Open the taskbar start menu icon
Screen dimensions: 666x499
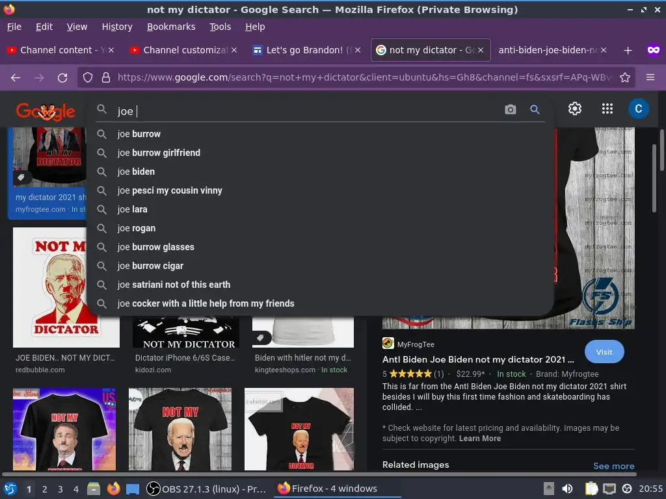point(10,489)
